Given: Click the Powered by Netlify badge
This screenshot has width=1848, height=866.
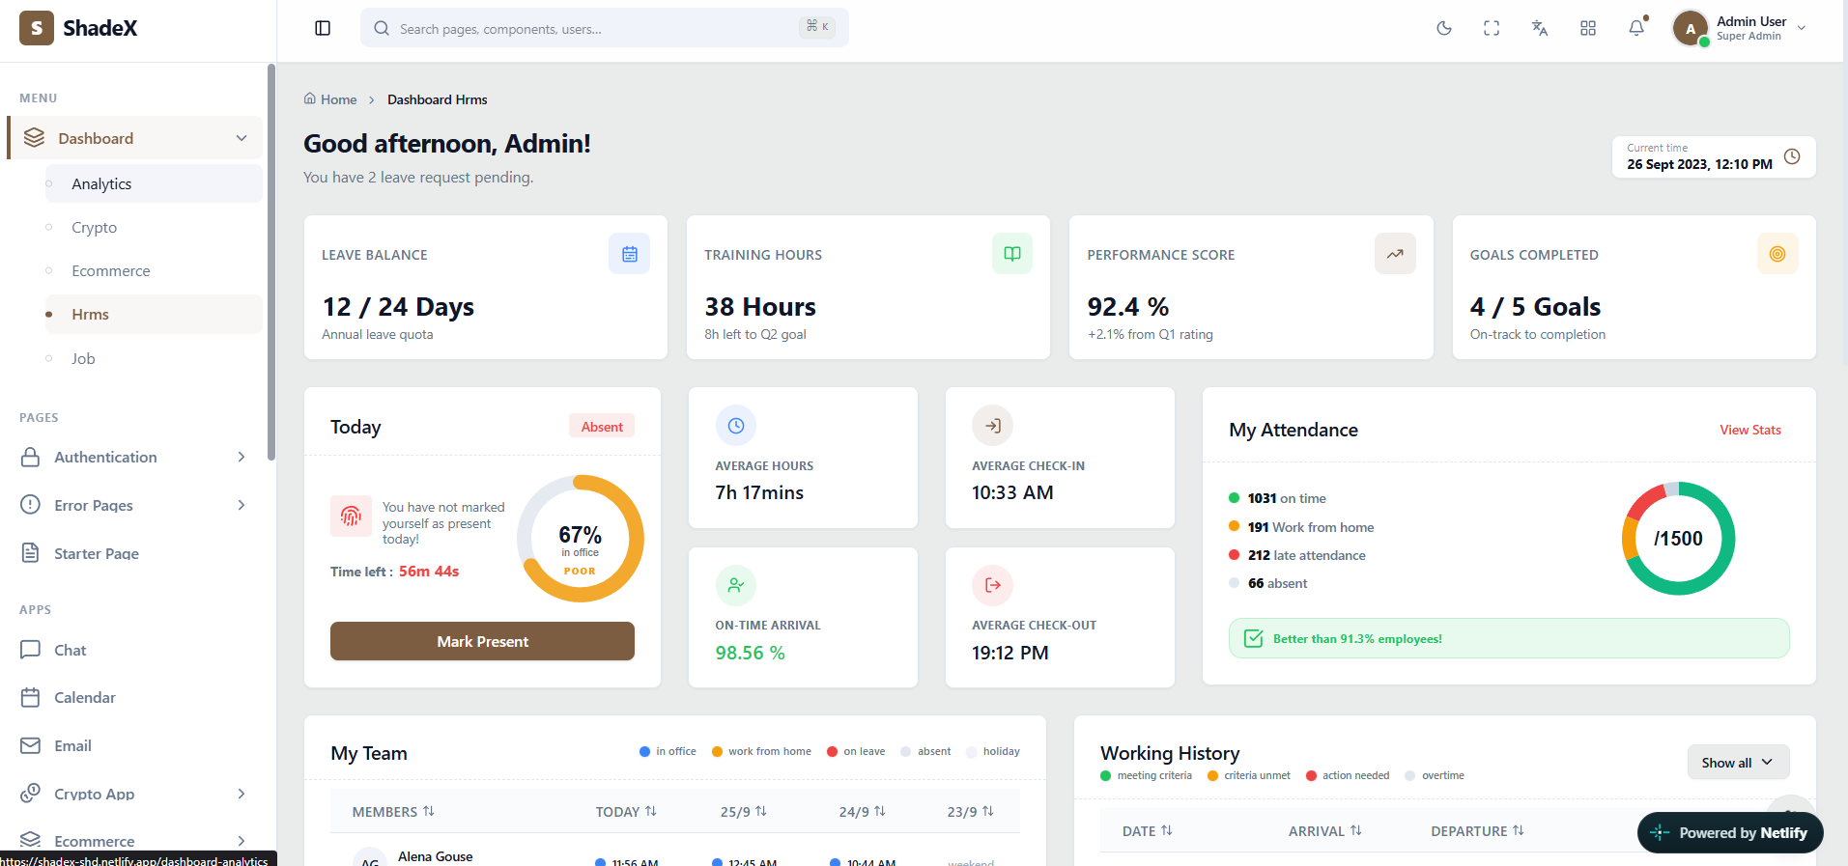Looking at the screenshot, I should [1730, 832].
